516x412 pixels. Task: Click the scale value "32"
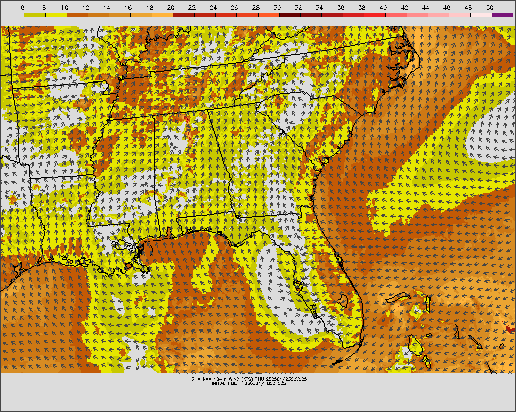[298, 7]
